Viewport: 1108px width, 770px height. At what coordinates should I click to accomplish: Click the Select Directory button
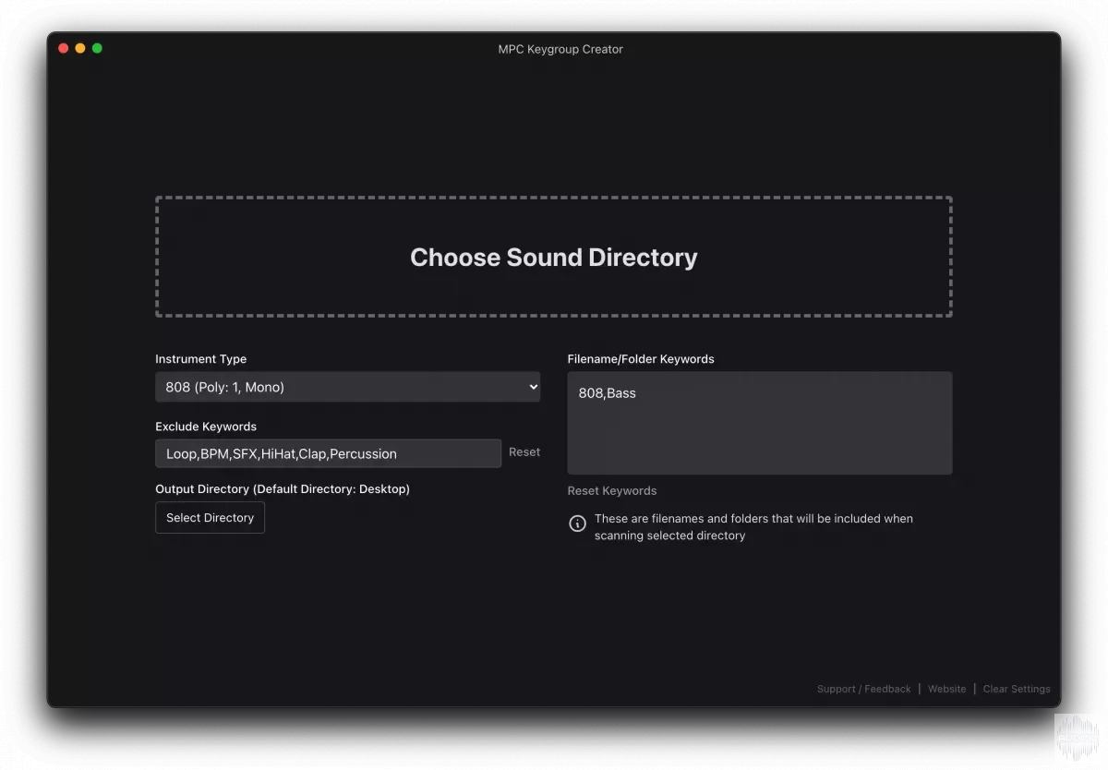pyautogui.click(x=210, y=518)
